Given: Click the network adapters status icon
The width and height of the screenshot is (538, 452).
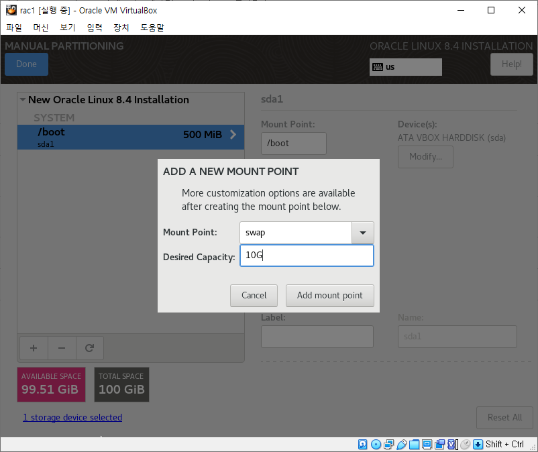Looking at the screenshot, I should coord(389,445).
